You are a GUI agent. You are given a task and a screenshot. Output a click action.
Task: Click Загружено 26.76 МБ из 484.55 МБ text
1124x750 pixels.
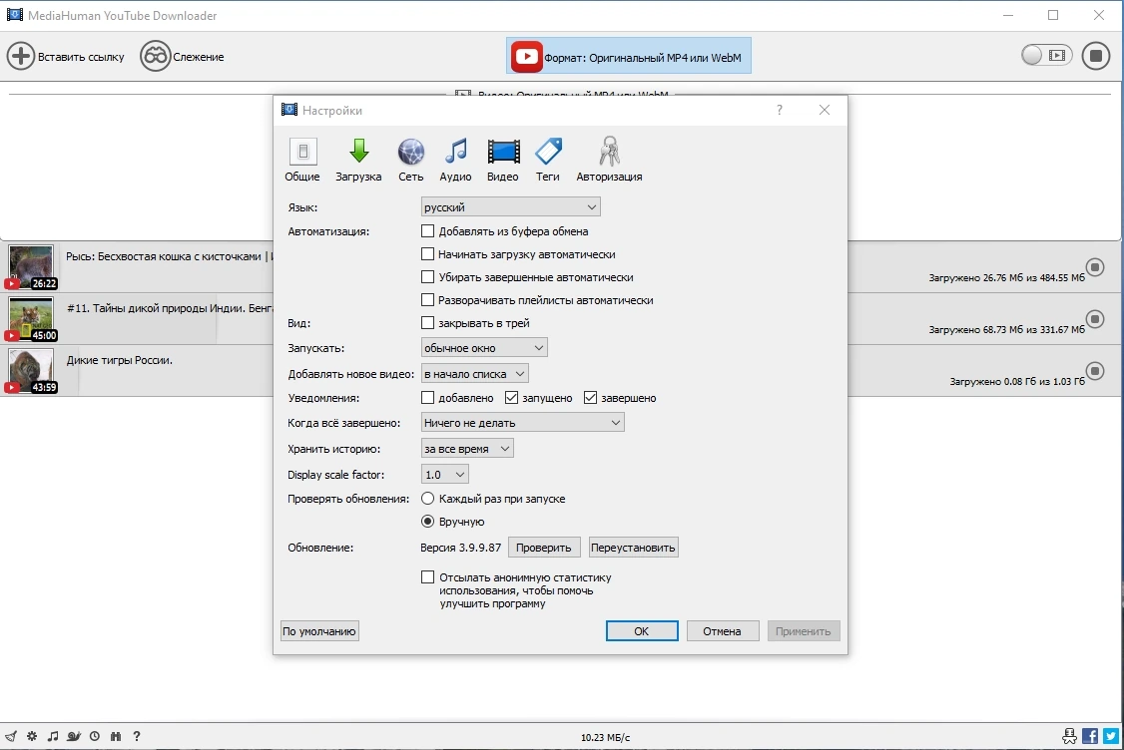click(1006, 278)
